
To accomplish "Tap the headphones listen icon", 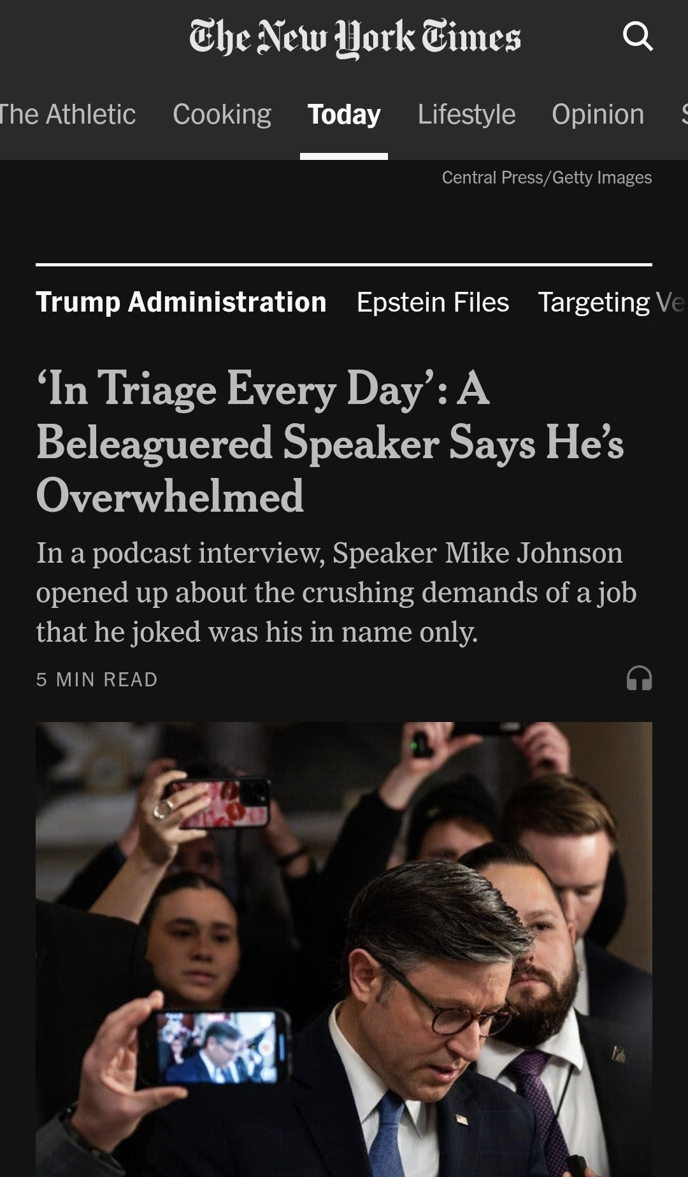I will 639,679.
